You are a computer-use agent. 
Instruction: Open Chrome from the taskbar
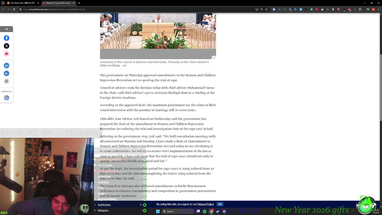[211, 211]
